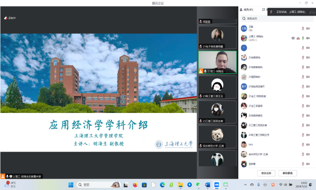This screenshot has height=190, width=316.
Task: Open Firefox from the taskbar
Action: pyautogui.click(x=135, y=185)
